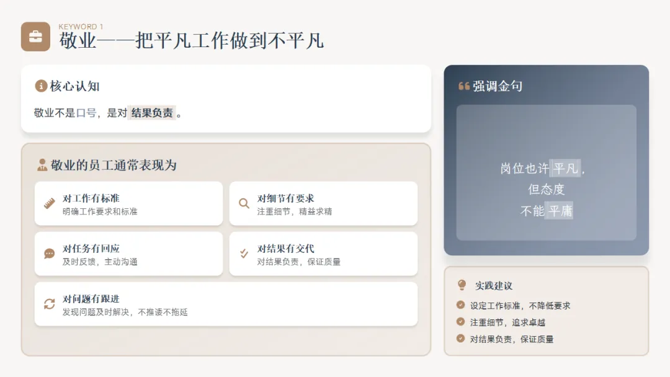Click the refresh arrows icon in 对问题有跟进
This screenshot has width=670, height=377.
[50, 304]
